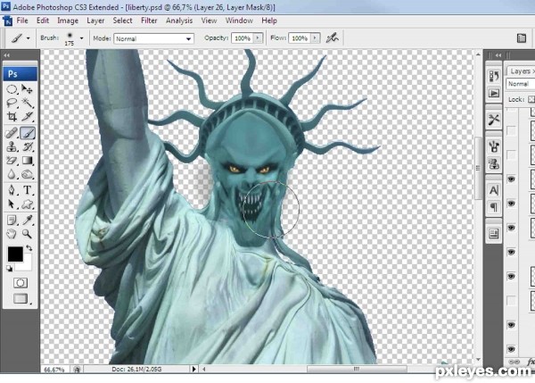Select the Zoom tool
Screen dimensions: 535x383
tap(28, 234)
